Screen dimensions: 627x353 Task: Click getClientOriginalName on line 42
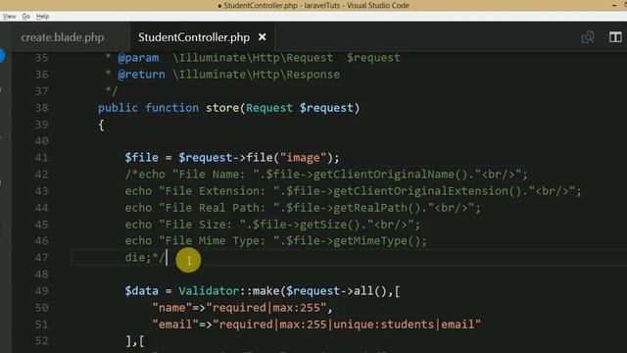pyautogui.click(x=384, y=175)
